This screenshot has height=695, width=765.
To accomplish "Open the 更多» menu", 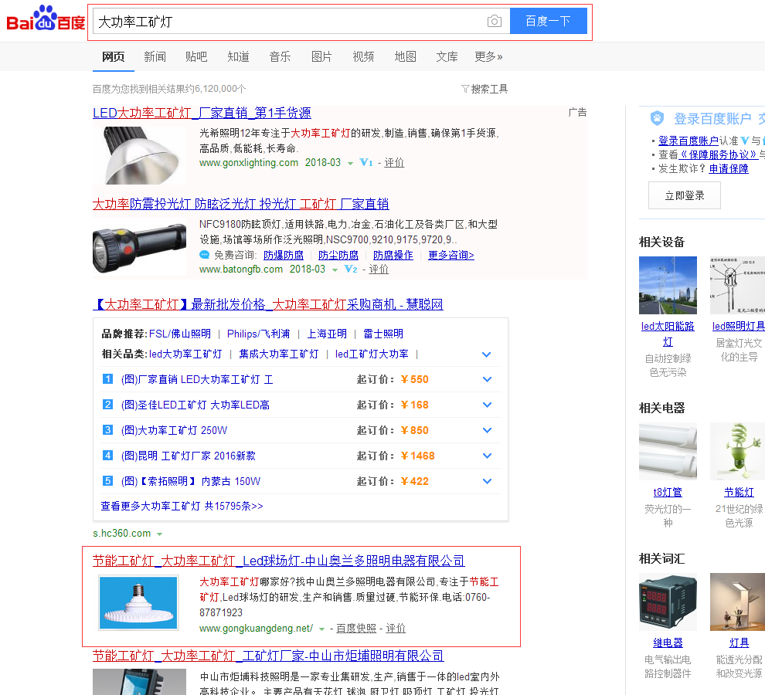I will coord(488,56).
